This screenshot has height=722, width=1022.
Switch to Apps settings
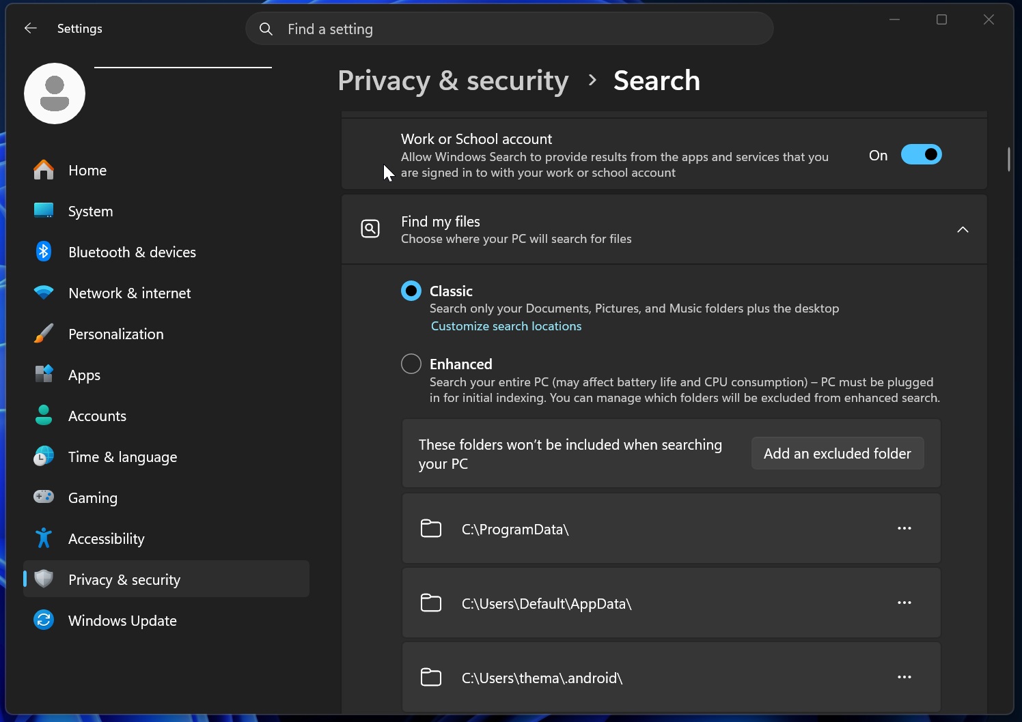coord(166,375)
